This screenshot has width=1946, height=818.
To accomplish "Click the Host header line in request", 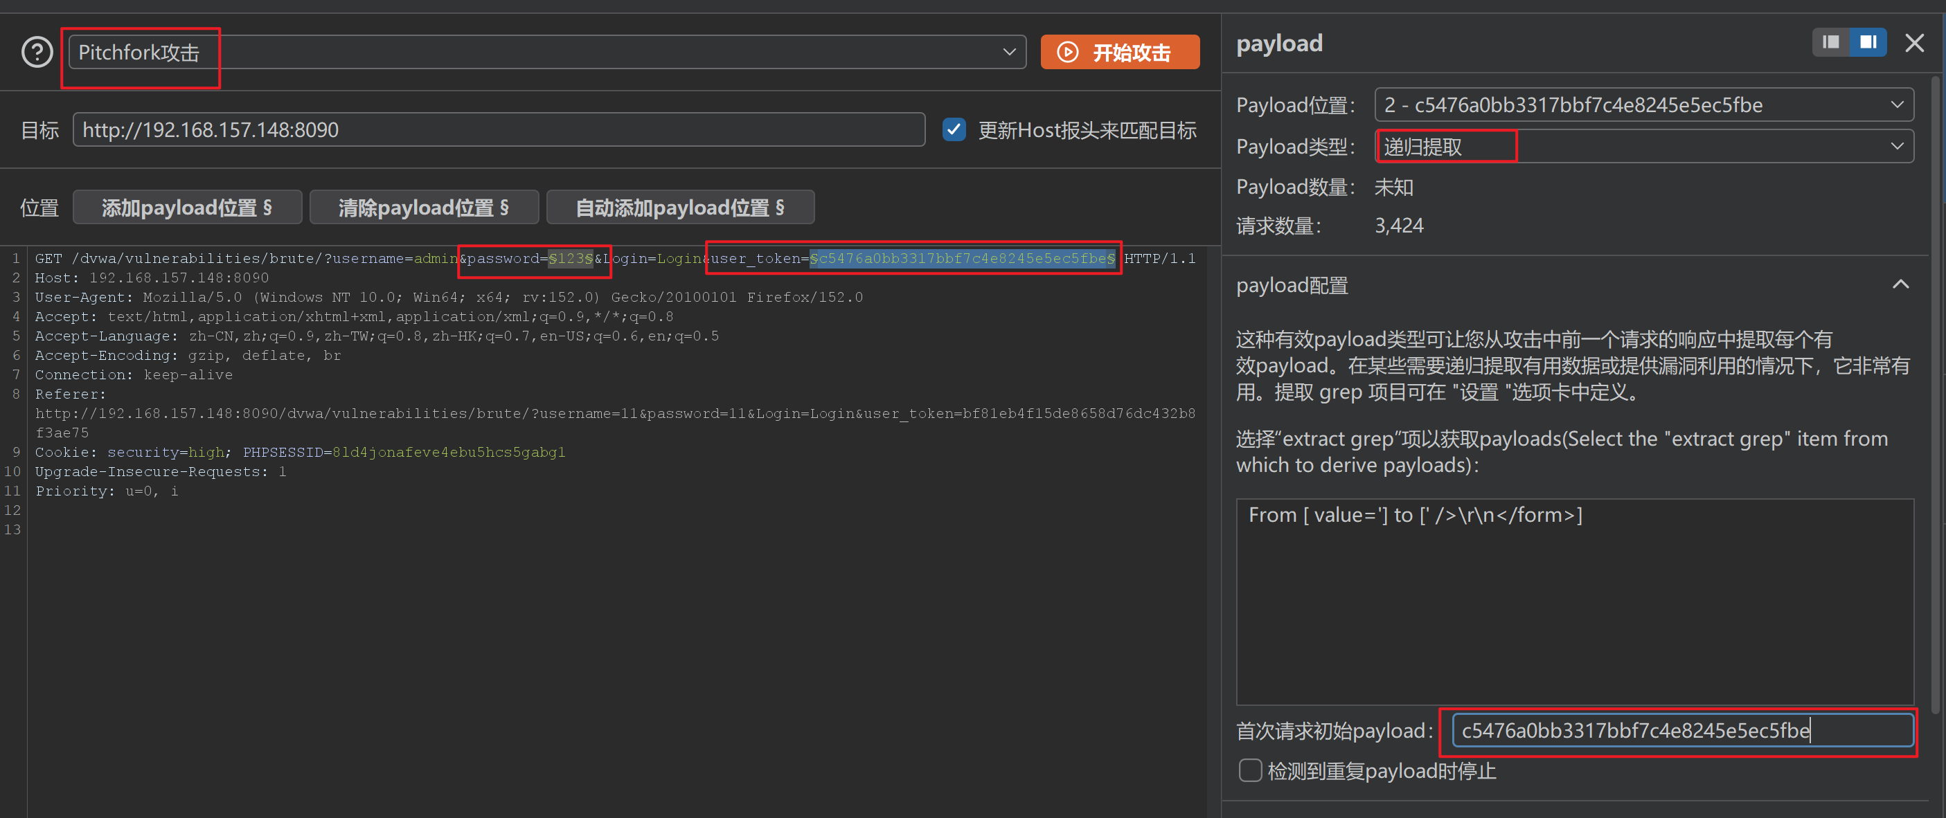I will [152, 278].
